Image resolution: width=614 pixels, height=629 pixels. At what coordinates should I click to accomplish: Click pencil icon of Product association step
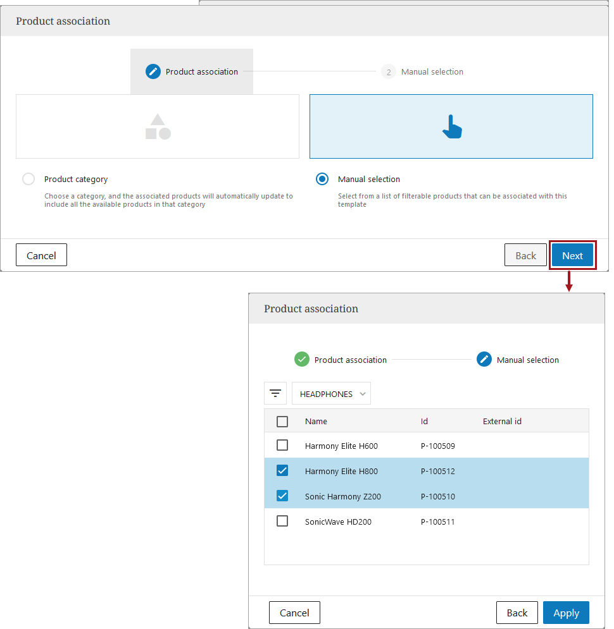coord(153,71)
